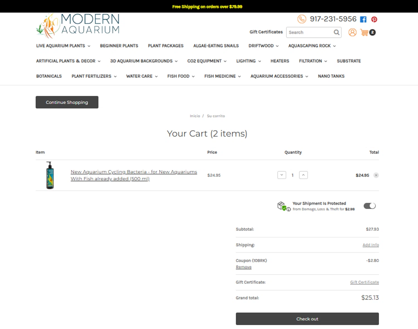The image size is (418, 329).
Task: Toggle the shipment protection switch
Action: click(370, 206)
